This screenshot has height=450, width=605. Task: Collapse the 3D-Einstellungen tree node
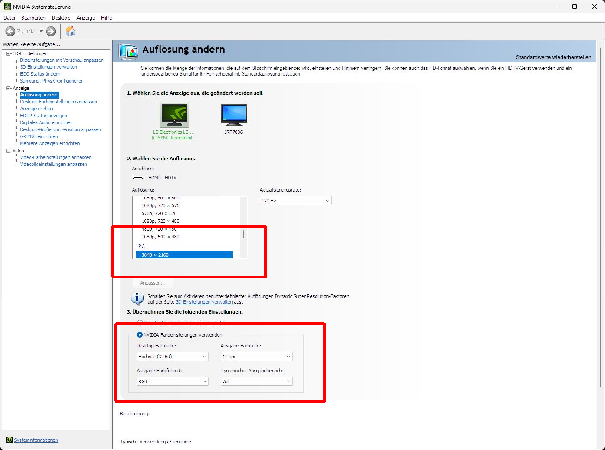click(8, 53)
